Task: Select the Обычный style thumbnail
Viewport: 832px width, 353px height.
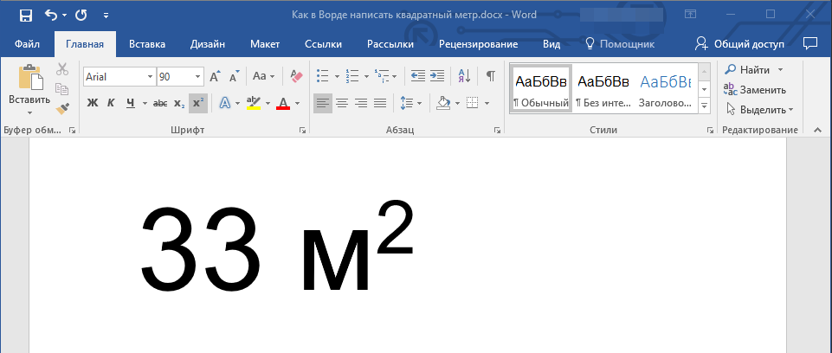Action: [x=541, y=89]
